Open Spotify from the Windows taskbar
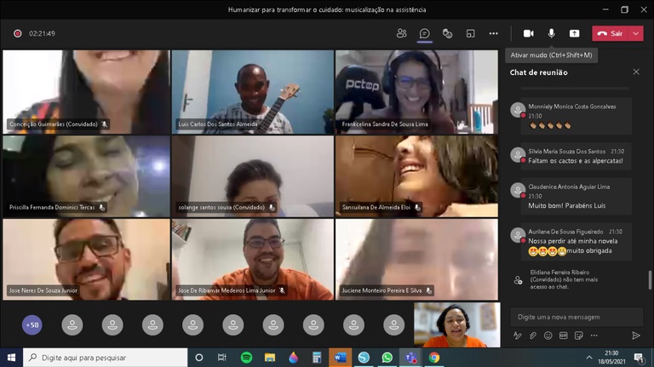654x367 pixels. tap(246, 358)
